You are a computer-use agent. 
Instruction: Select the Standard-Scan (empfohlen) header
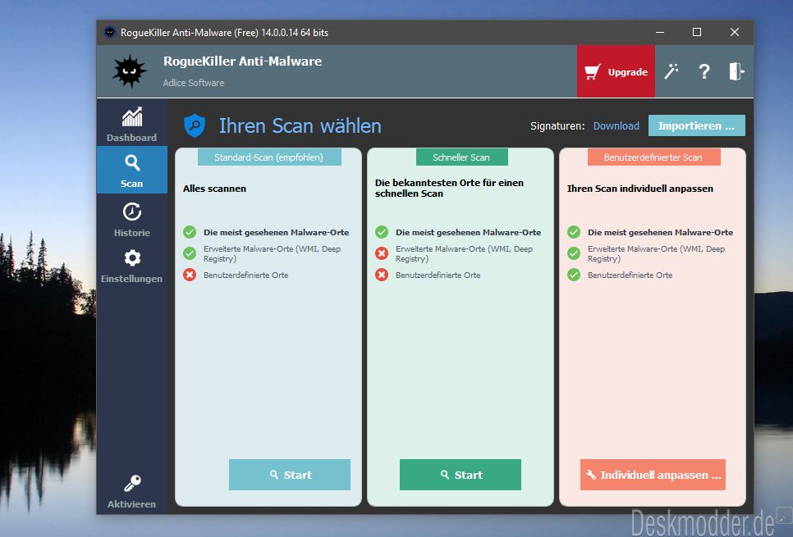point(269,157)
